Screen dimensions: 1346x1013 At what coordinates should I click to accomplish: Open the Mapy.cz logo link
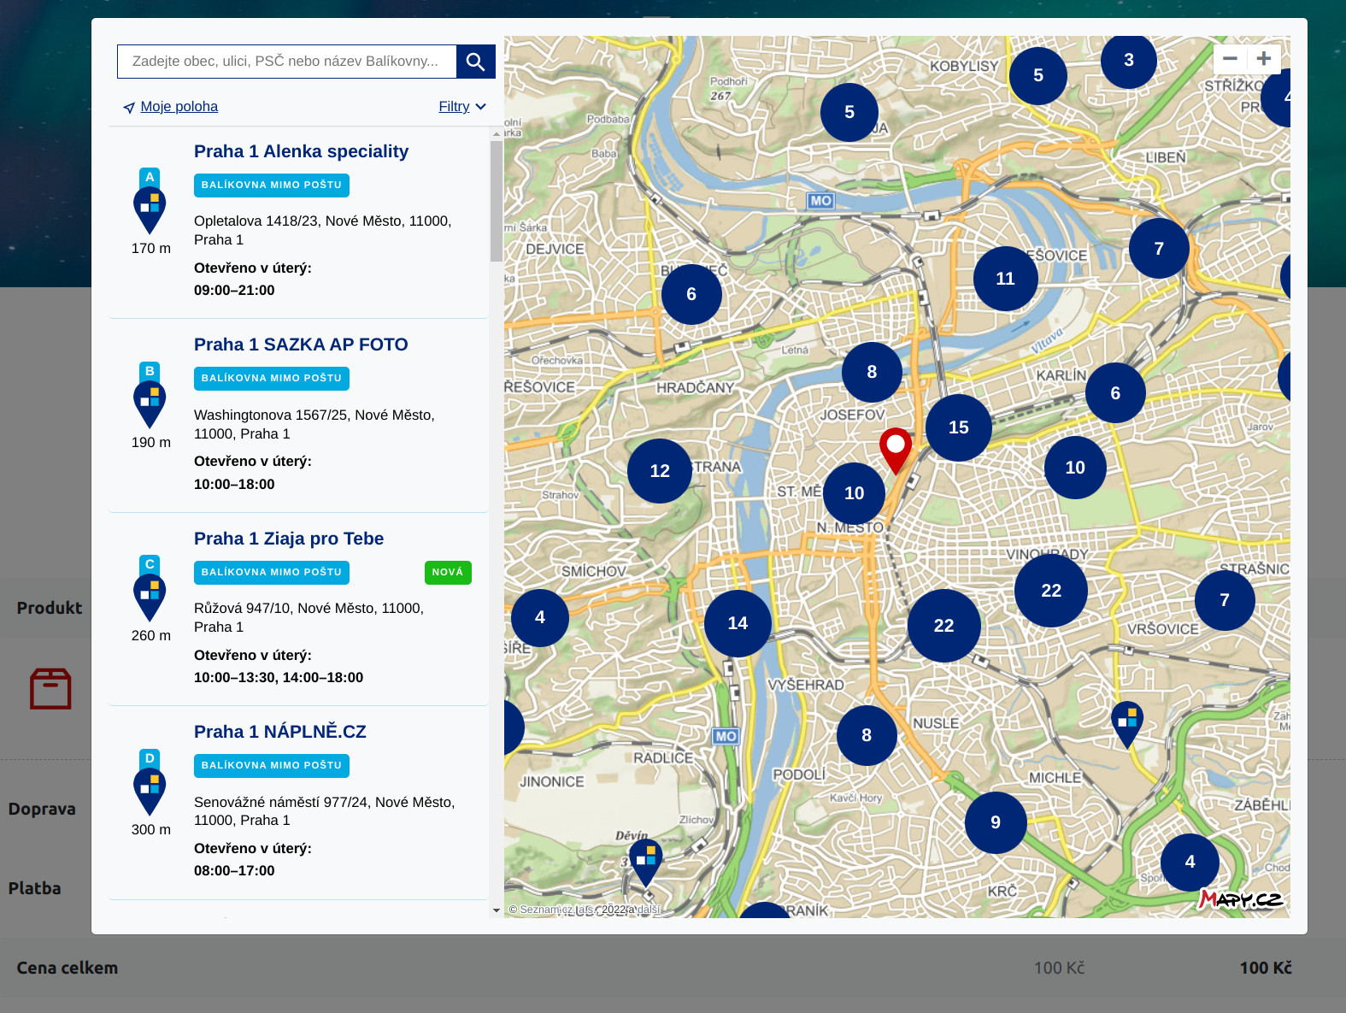[1241, 898]
